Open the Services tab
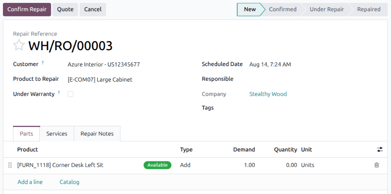 [57, 133]
